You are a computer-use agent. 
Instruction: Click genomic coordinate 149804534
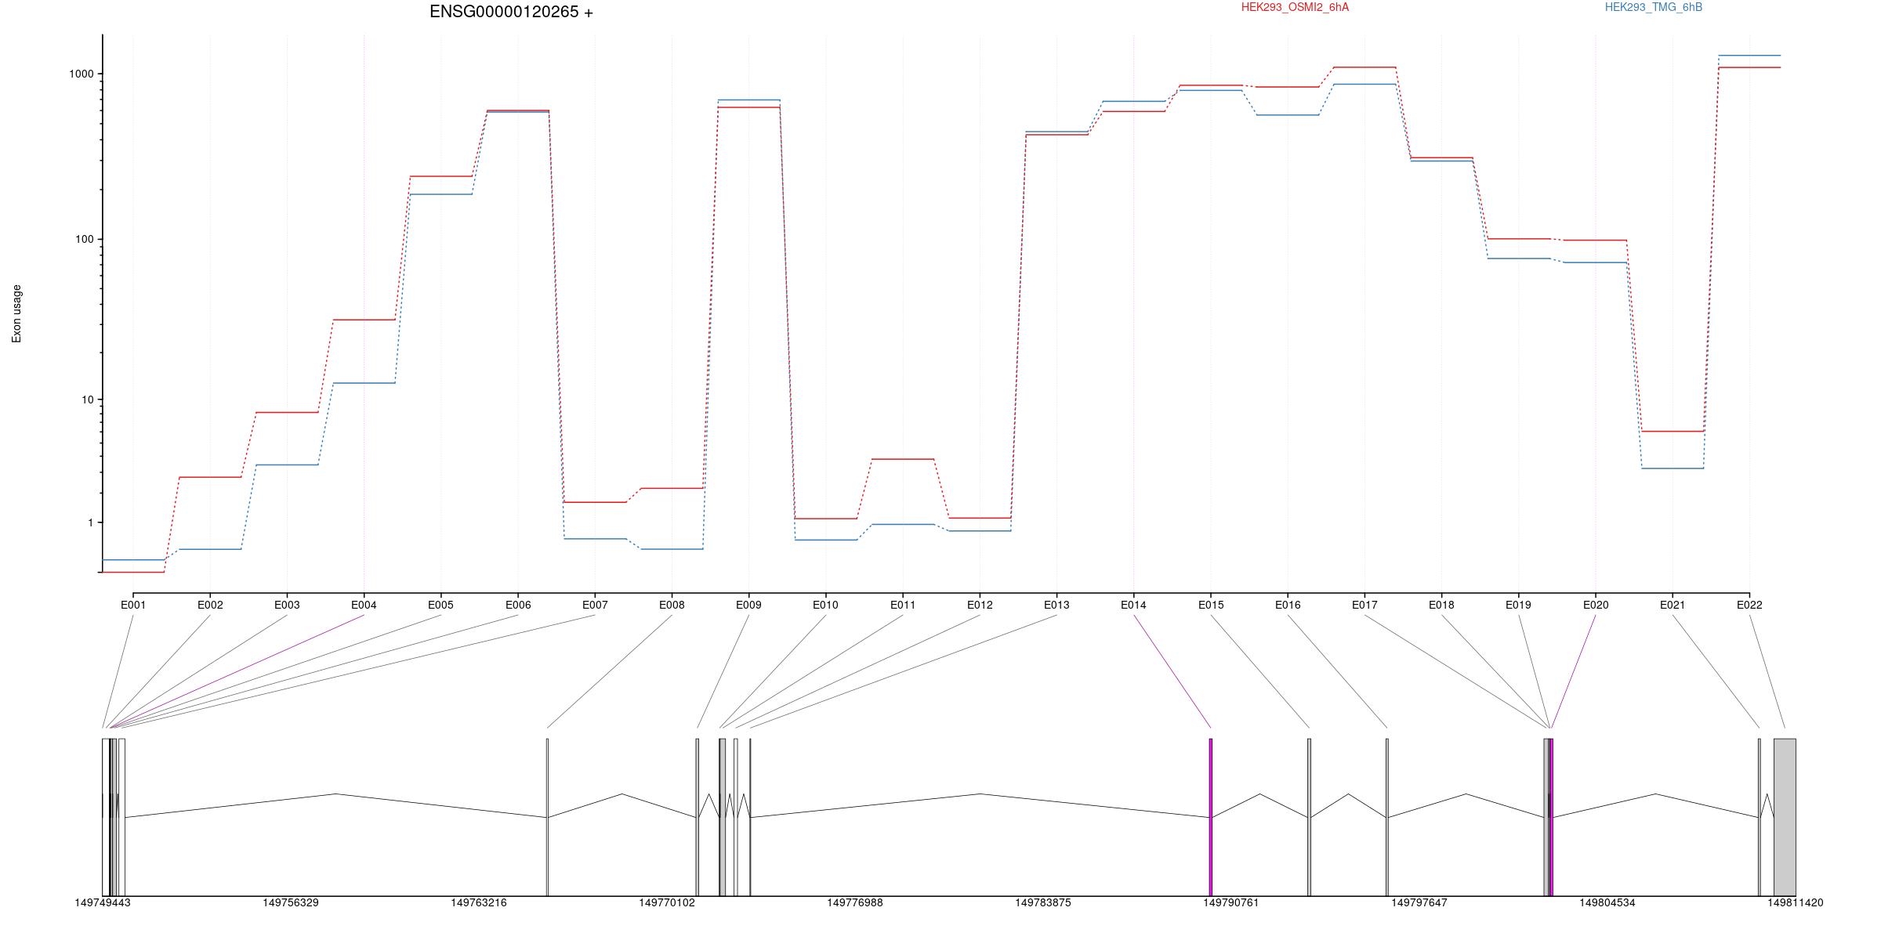(1607, 903)
